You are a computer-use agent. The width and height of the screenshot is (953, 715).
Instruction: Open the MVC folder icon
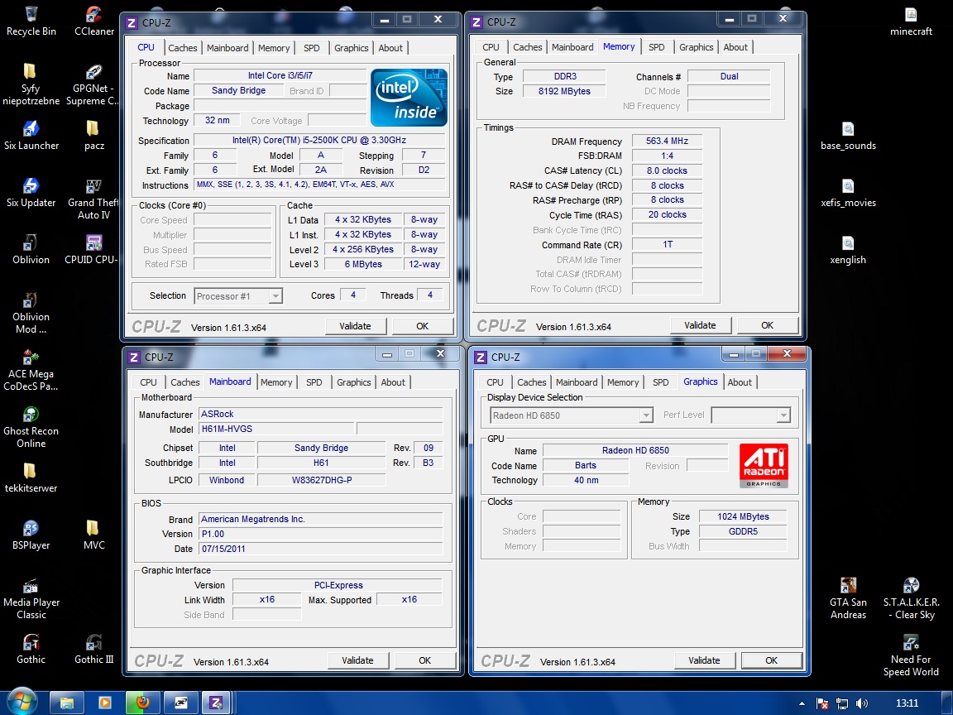point(93,535)
